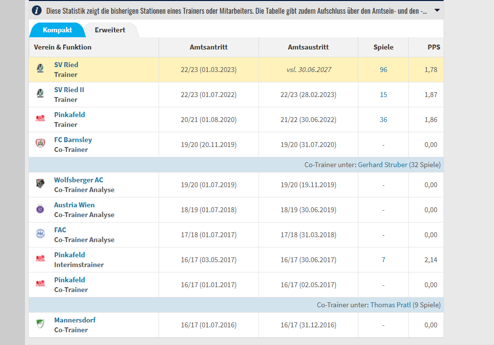The image size is (494, 345).
Task: Click the Wolfsberger AC club crest
Action: click(41, 184)
